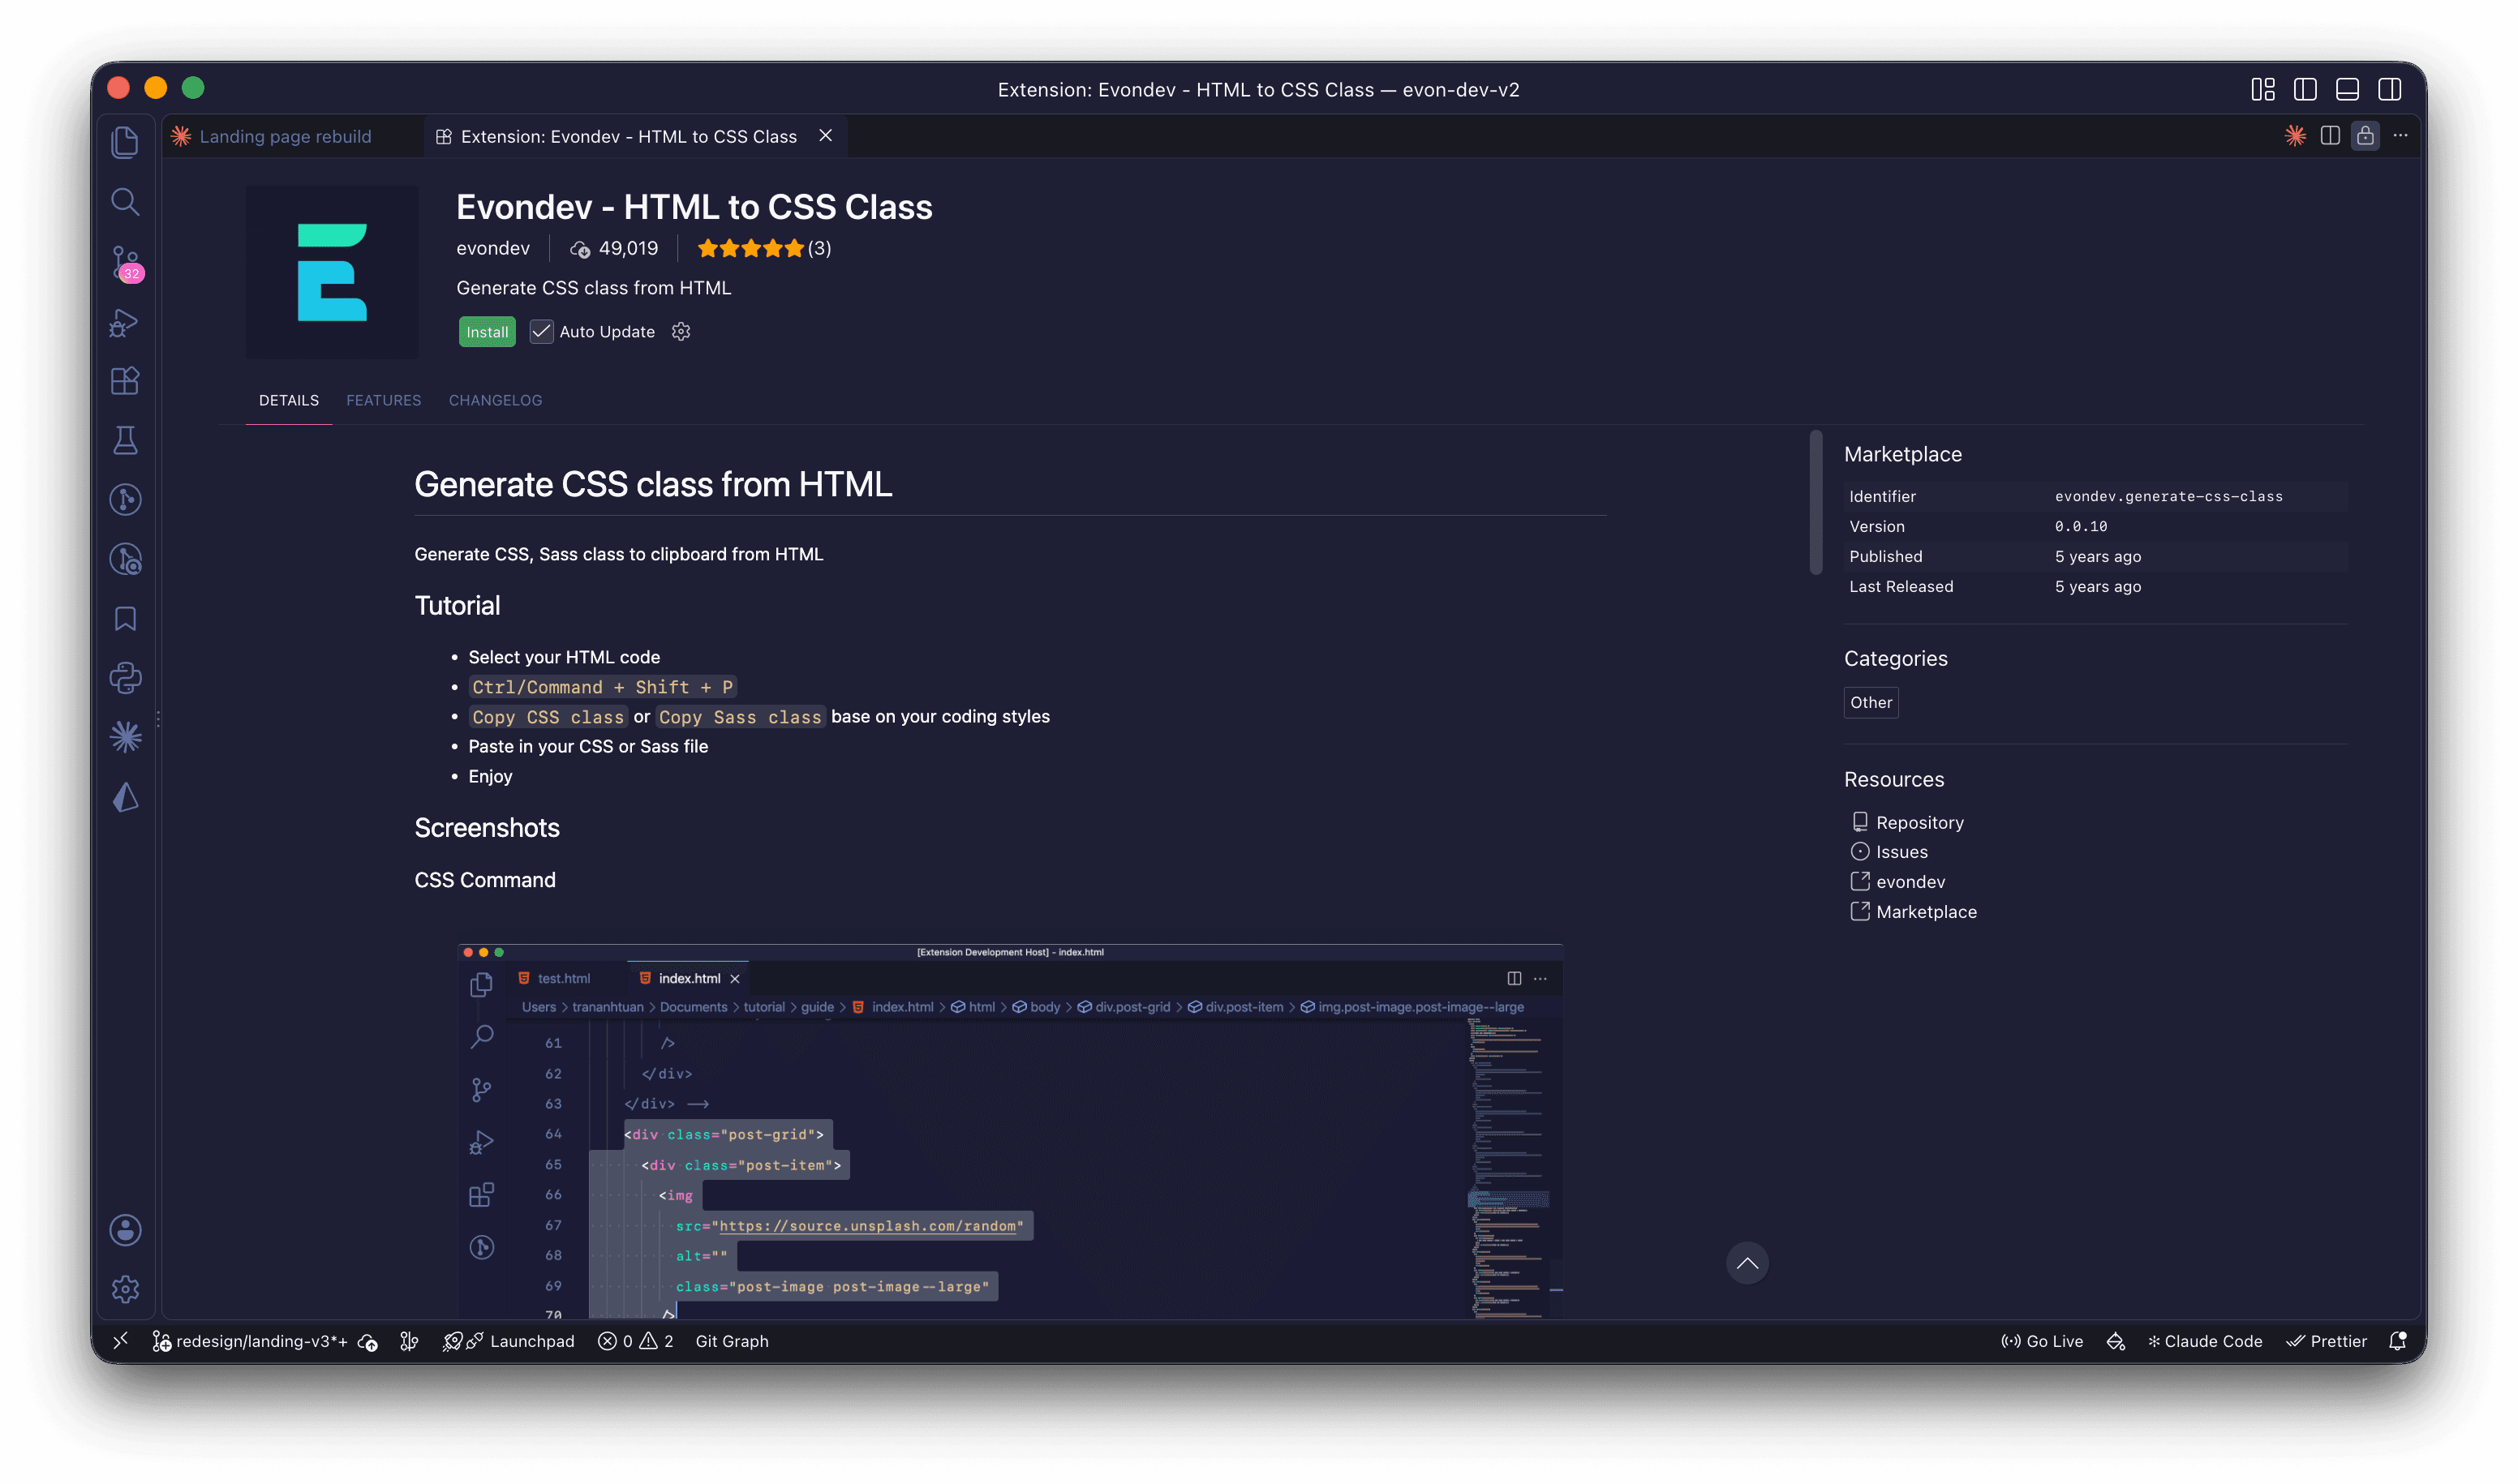Open extension Manage gear dropdown

click(x=681, y=332)
